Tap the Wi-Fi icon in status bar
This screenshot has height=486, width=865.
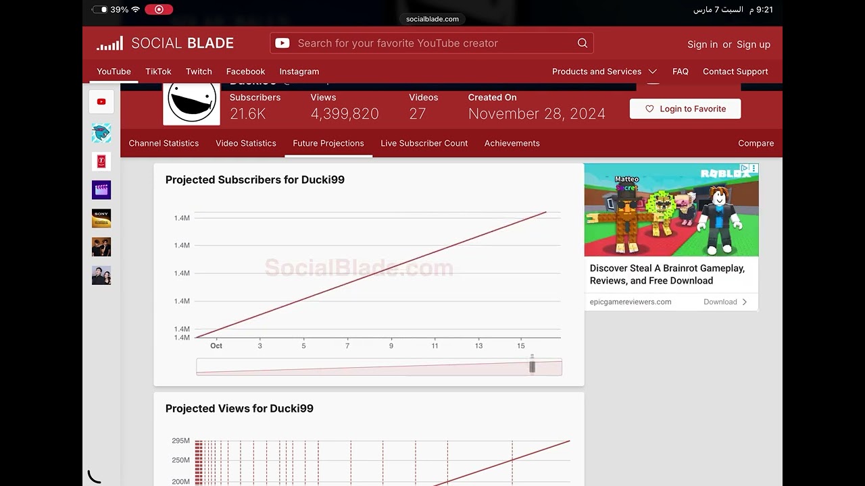135,9
